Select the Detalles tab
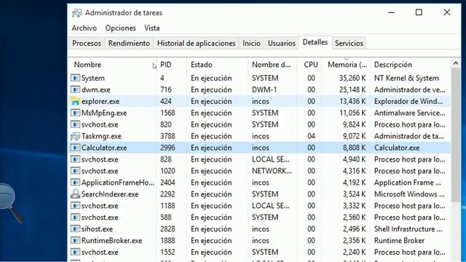This screenshot has height=262, width=466. [315, 42]
